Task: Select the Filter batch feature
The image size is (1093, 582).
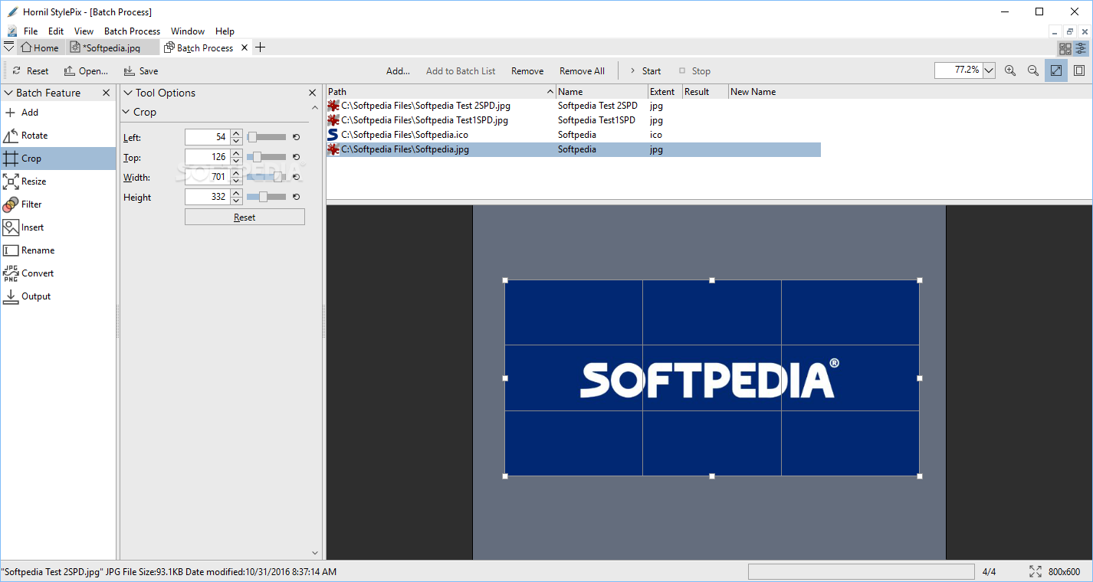Action: pyautogui.click(x=57, y=204)
